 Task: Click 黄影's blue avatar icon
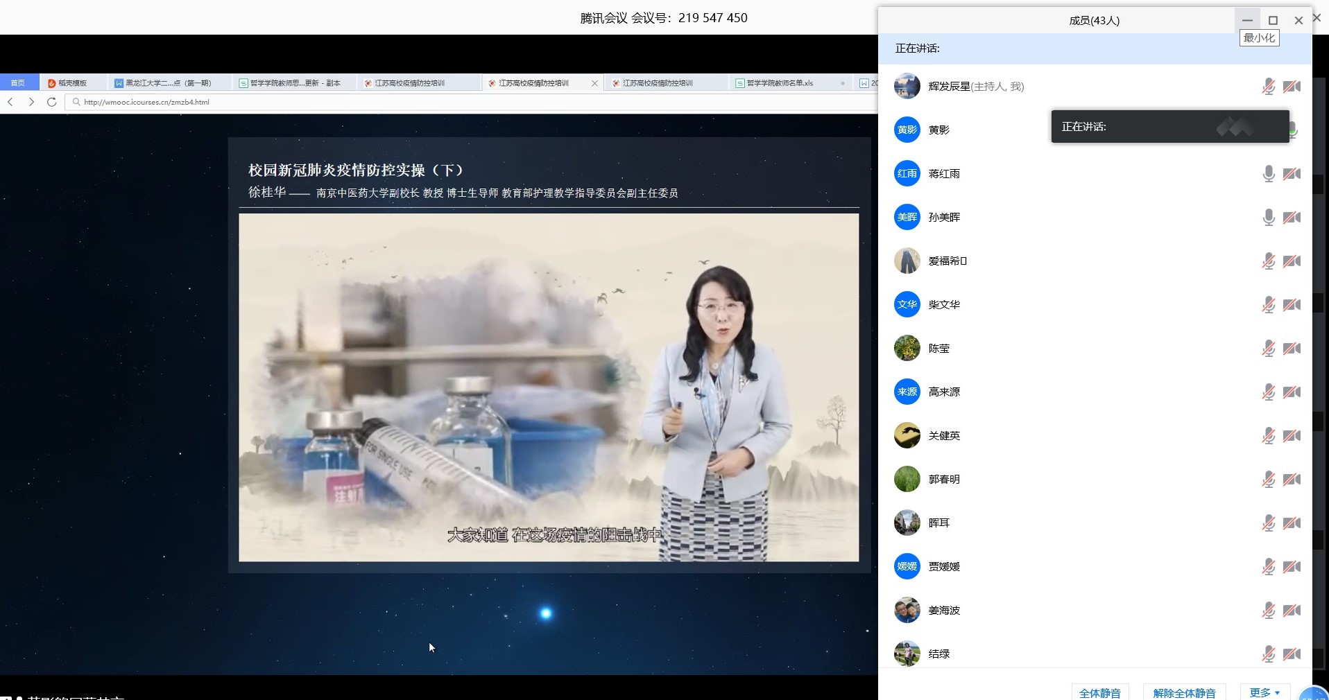[x=907, y=130]
